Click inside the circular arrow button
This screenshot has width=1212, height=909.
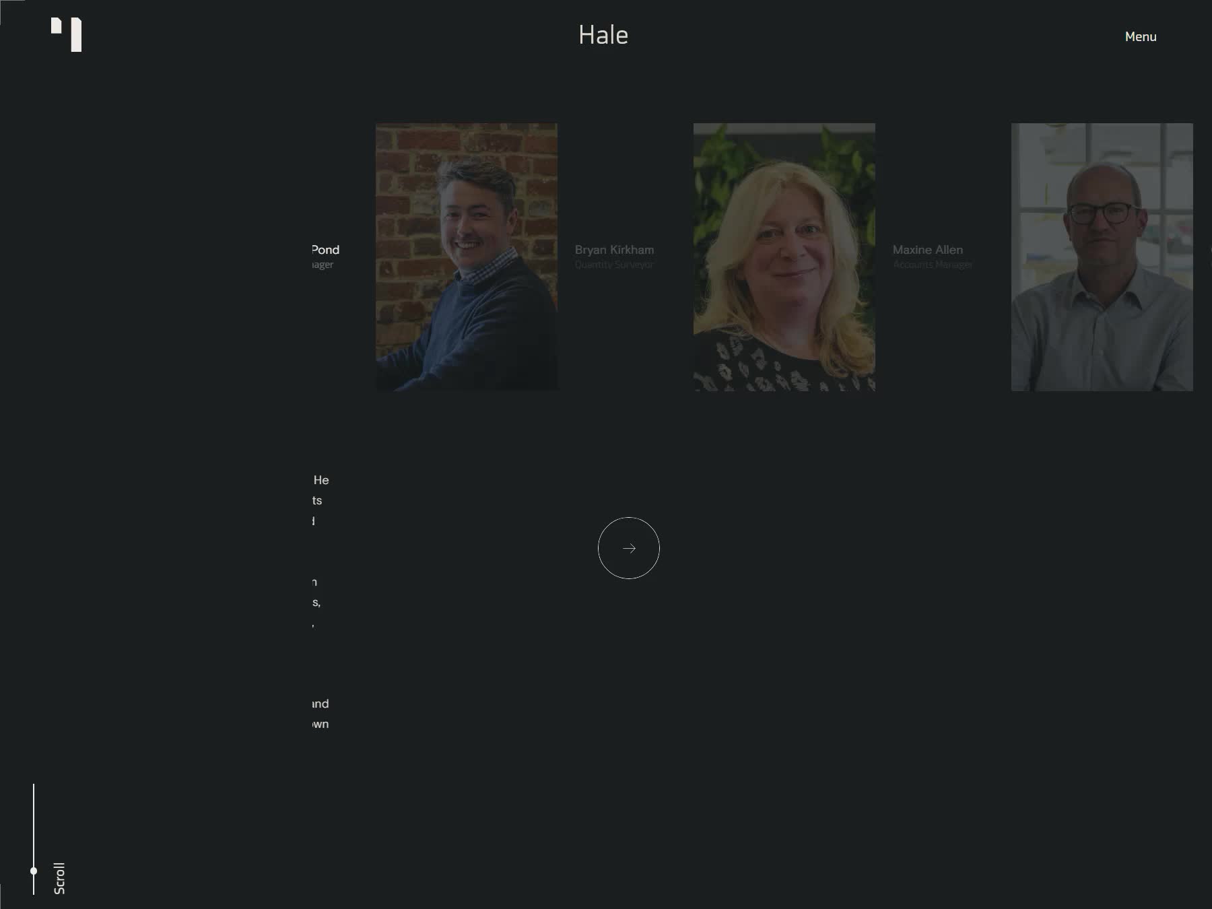[x=629, y=548]
